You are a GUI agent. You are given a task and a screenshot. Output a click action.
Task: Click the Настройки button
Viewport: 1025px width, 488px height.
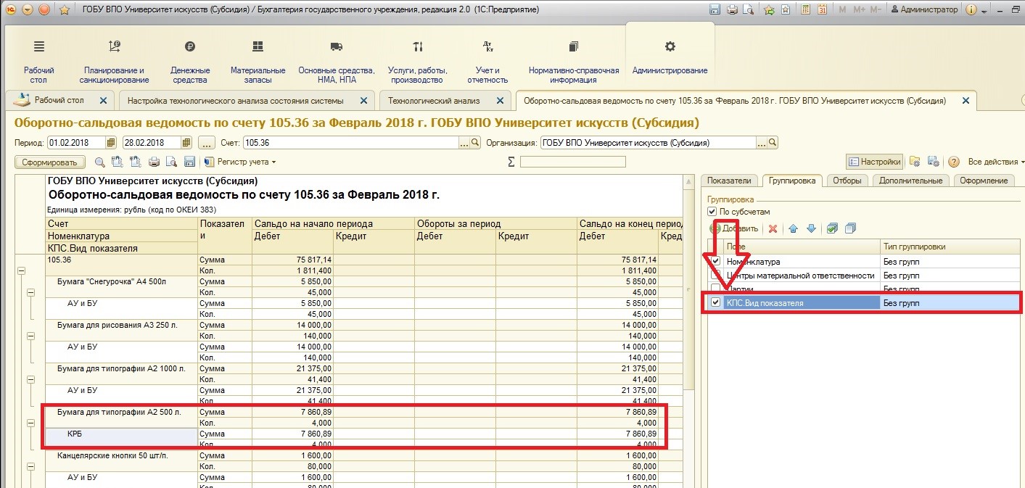tap(875, 162)
